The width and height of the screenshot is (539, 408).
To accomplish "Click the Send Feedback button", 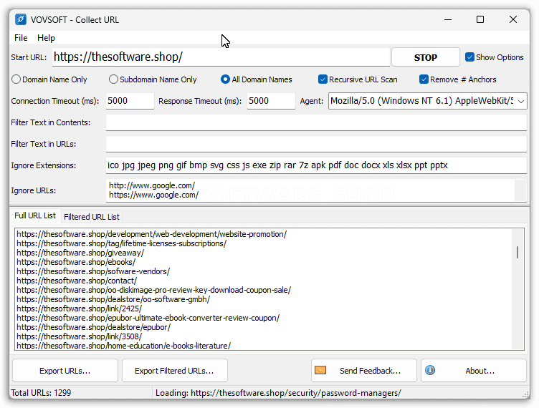I will [x=364, y=371].
